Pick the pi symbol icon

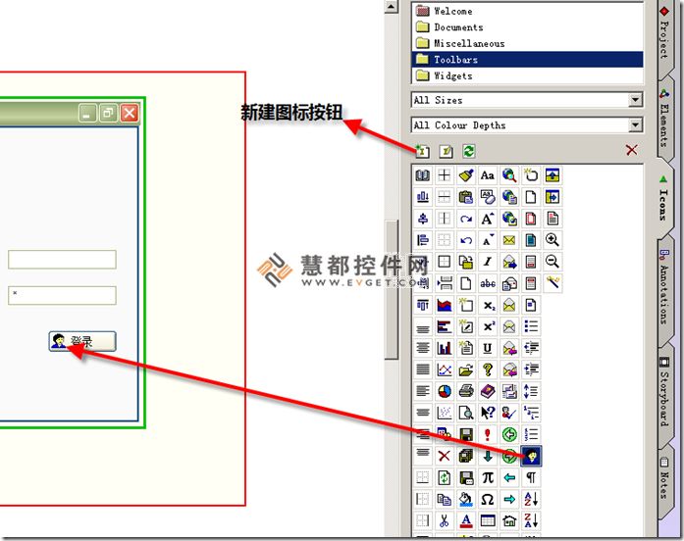tap(488, 477)
